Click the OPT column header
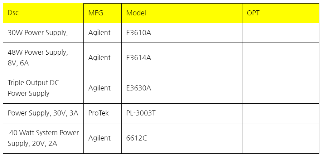Viewport: 324px width, 158px height. tap(253, 13)
